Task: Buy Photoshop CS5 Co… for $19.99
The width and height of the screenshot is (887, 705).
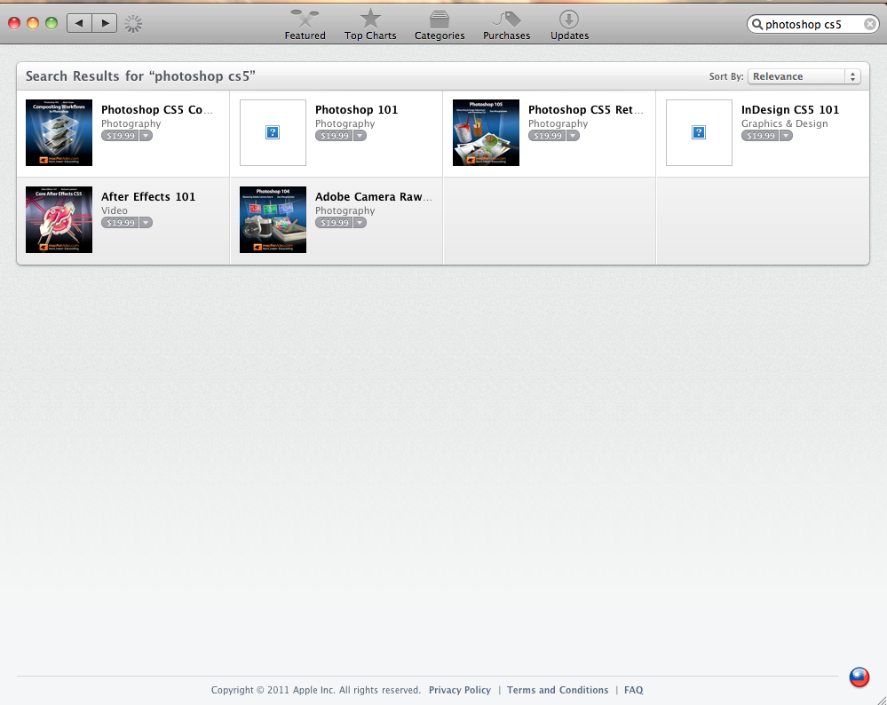Action: (x=120, y=136)
